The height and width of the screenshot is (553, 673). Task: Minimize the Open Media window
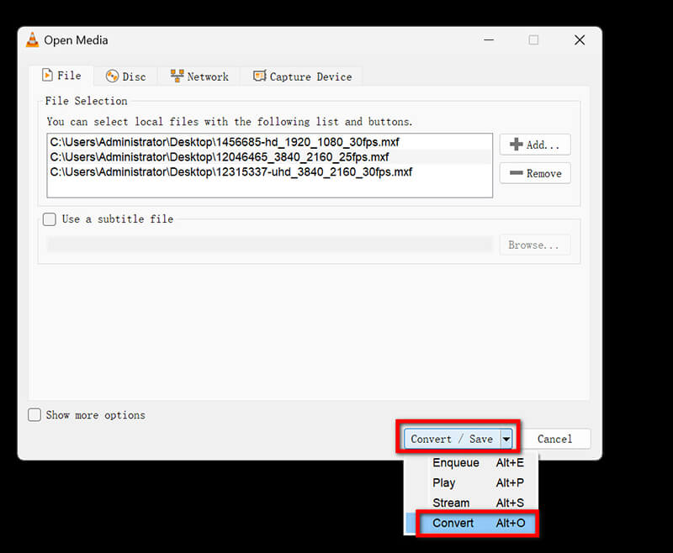pos(489,39)
